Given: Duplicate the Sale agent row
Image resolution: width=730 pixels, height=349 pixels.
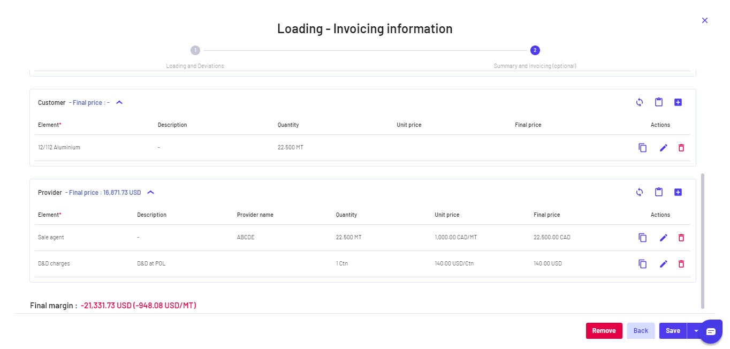Looking at the screenshot, I should click(x=643, y=238).
